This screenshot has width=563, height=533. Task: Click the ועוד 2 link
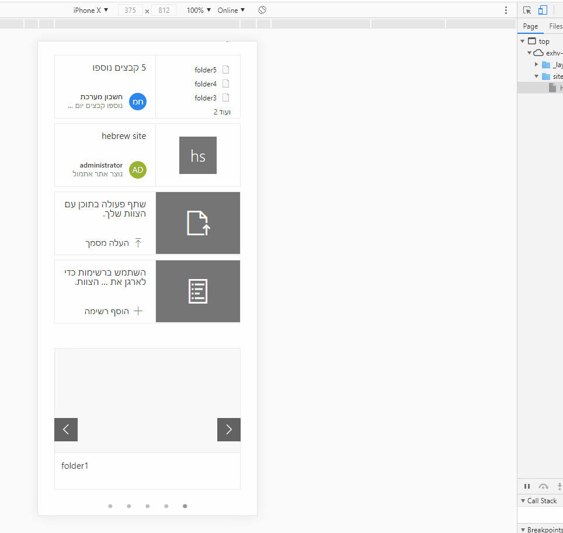tap(223, 112)
